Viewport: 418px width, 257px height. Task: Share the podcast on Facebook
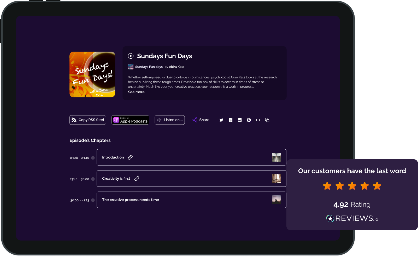click(231, 120)
